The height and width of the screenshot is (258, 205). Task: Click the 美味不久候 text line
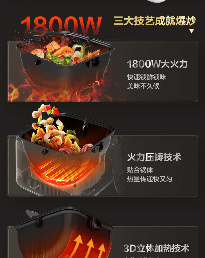pos(143,86)
